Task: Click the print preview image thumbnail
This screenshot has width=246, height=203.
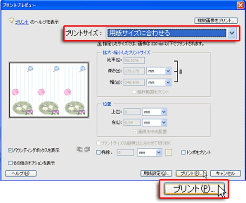Action: pos(49,90)
